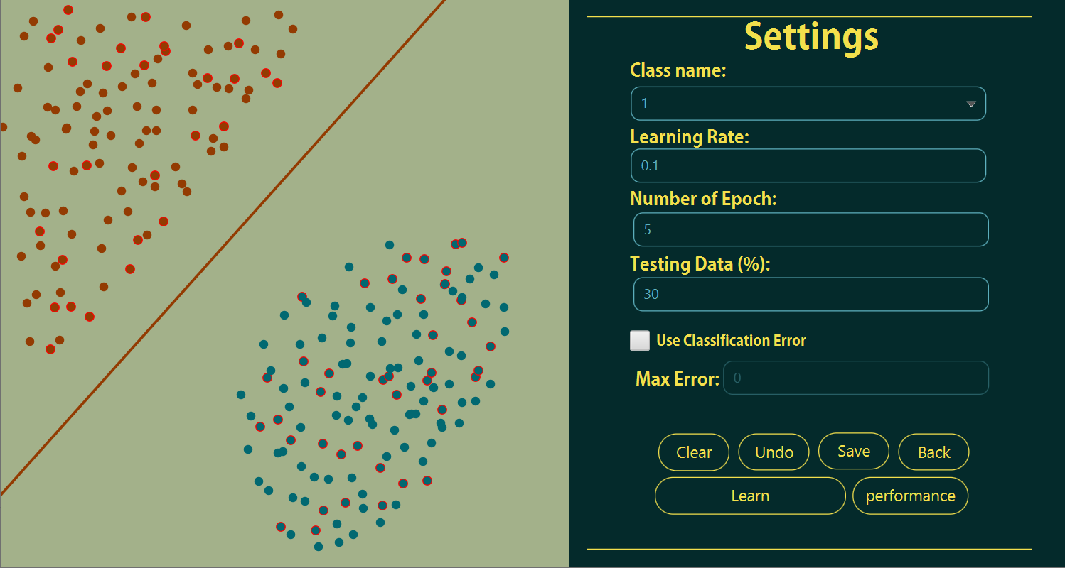Open the Class name dropdown
This screenshot has height=568, width=1065.
(808, 104)
